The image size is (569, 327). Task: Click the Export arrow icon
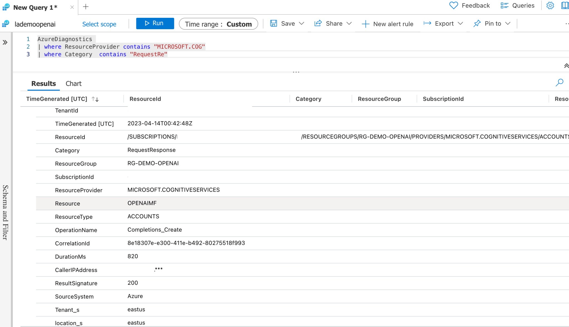427,23
